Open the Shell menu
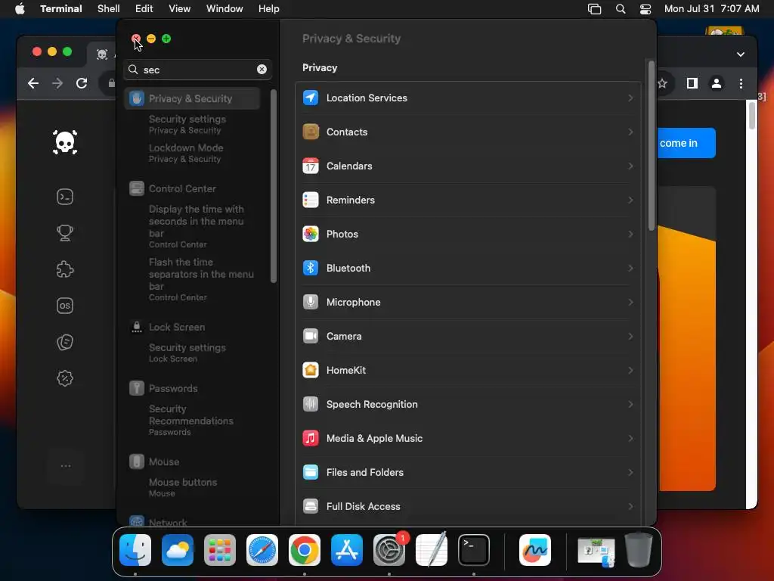Image resolution: width=774 pixels, height=581 pixels. 109,8
